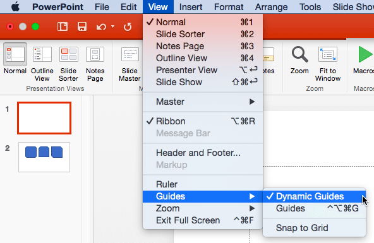Choose Normal in the View menu
Viewport: 374px width, 243px height.
pos(203,22)
